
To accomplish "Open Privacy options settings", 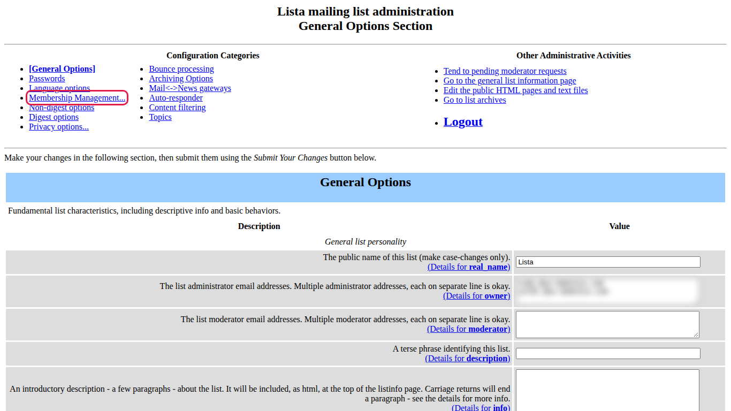I will click(59, 127).
